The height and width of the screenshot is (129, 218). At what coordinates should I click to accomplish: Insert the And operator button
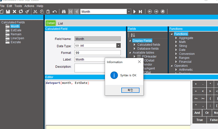(x=197, y=113)
